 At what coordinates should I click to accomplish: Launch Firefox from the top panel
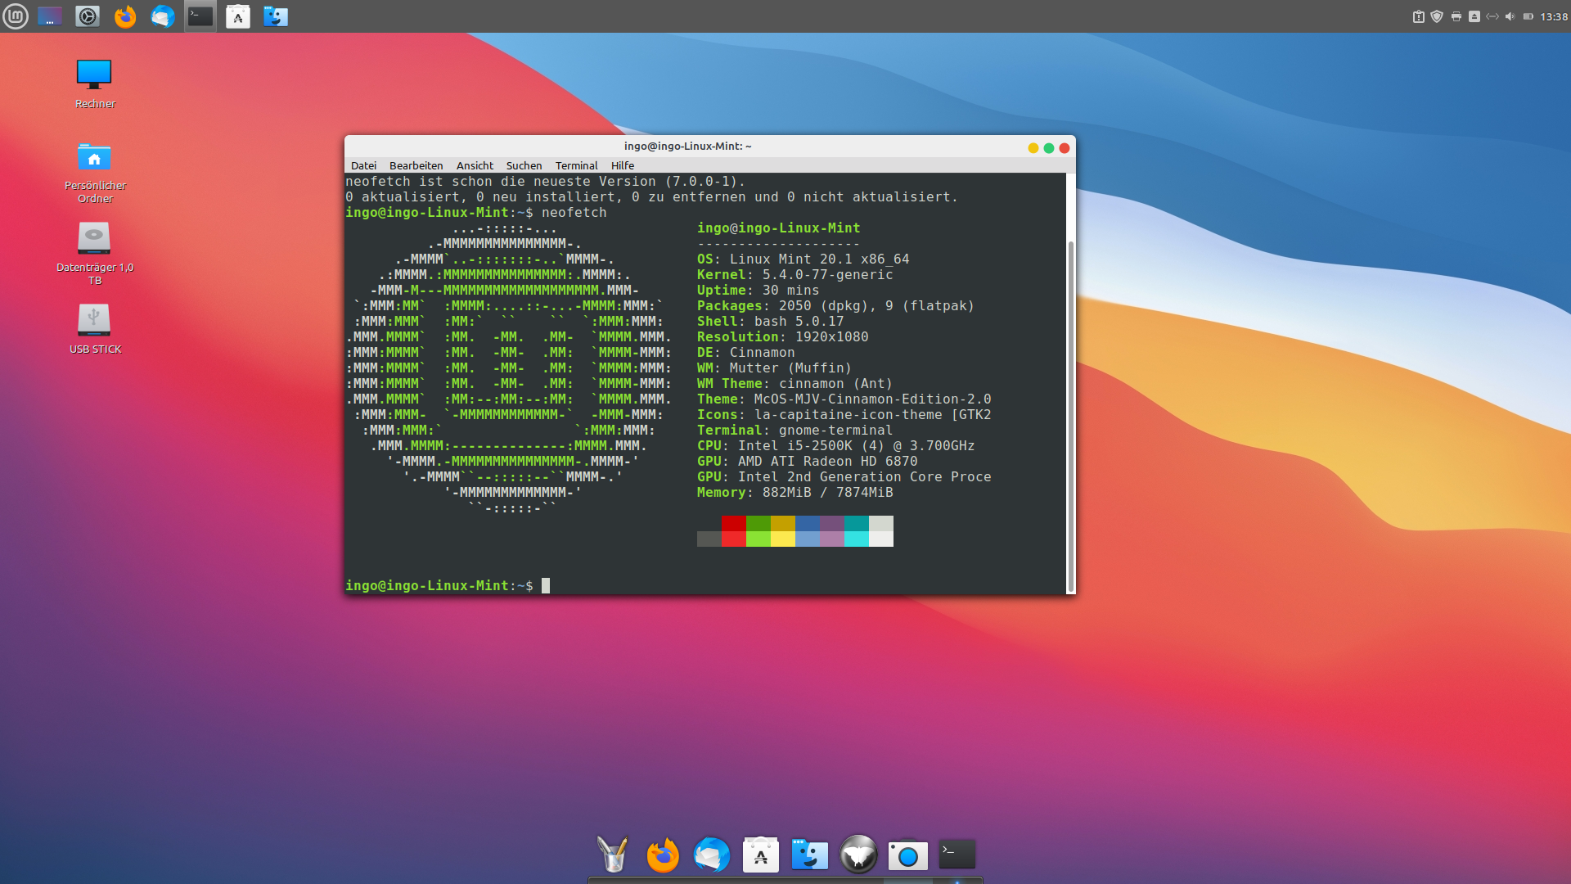pyautogui.click(x=124, y=16)
